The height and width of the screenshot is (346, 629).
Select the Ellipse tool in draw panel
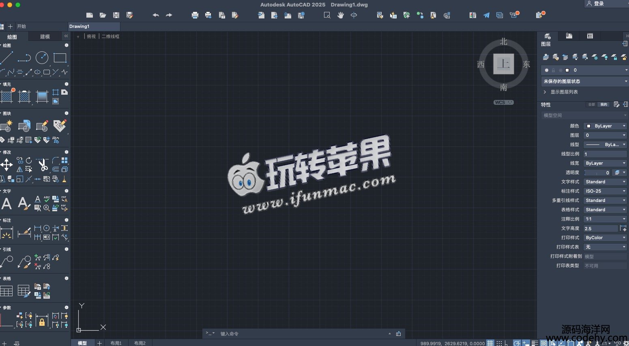[x=38, y=72]
